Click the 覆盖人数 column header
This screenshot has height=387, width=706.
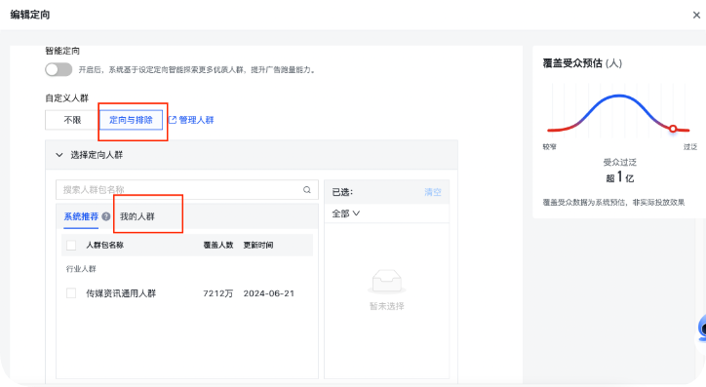[218, 246]
